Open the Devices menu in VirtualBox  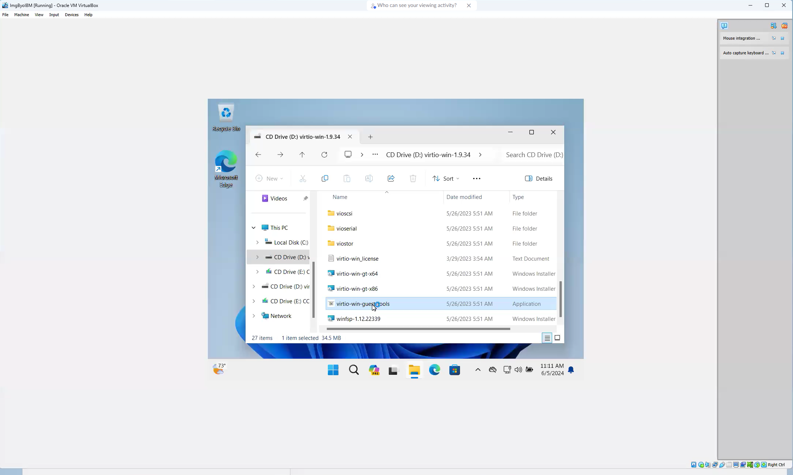72,15
